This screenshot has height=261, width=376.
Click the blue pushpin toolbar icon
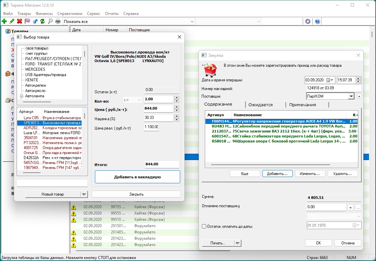[x=35, y=21]
